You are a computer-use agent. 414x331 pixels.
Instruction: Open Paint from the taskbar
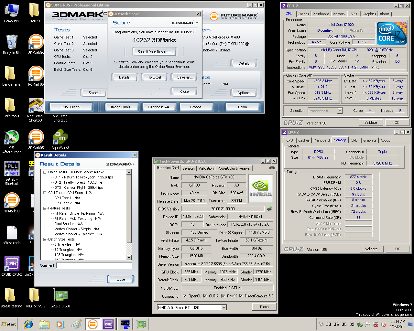[76, 324]
